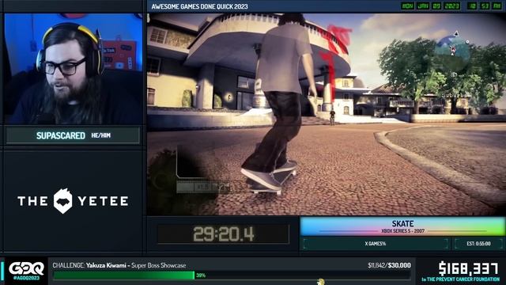Click the '10 53 AM' clock display

click(485, 6)
